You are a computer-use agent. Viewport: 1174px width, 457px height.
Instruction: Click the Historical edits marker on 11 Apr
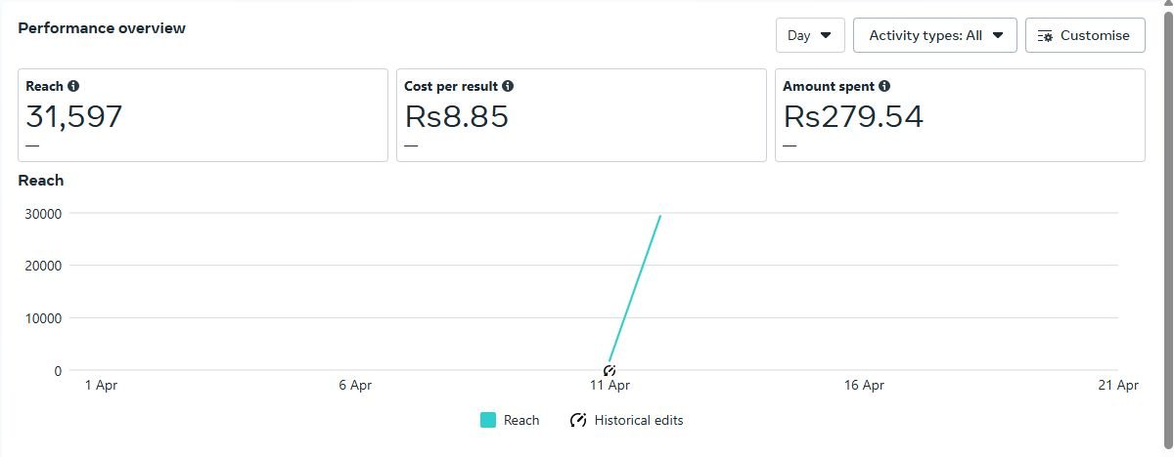pyautogui.click(x=610, y=371)
